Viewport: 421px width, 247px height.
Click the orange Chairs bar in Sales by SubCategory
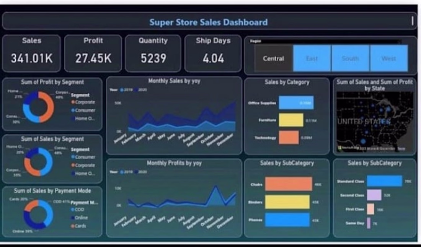289,184
